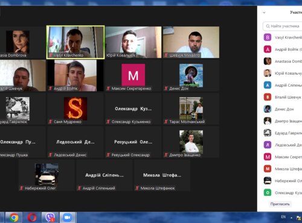
Task: Click the Zoom taskbar icon
Action: click(x=68, y=218)
